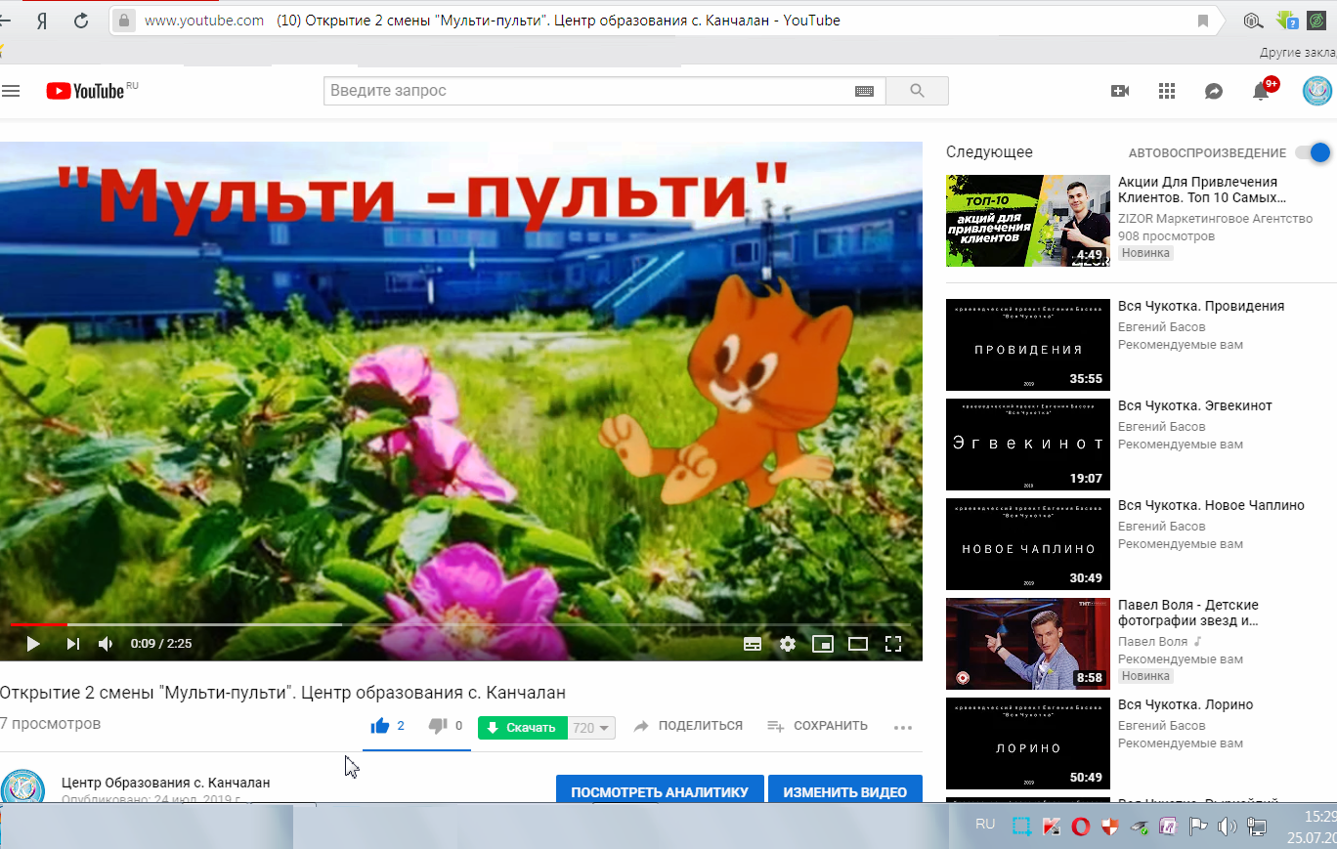The height and width of the screenshot is (849, 1337).
Task: Reload the page with the refresh arrow
Action: [81, 21]
